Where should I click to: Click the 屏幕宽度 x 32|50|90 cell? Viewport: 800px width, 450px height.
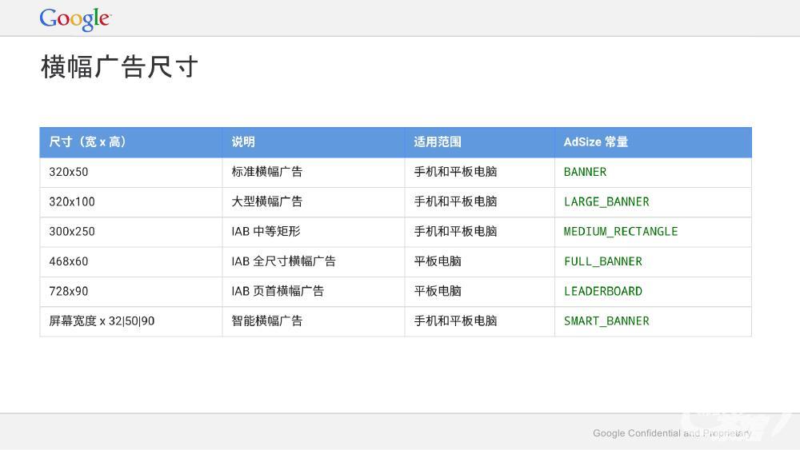[x=102, y=321]
